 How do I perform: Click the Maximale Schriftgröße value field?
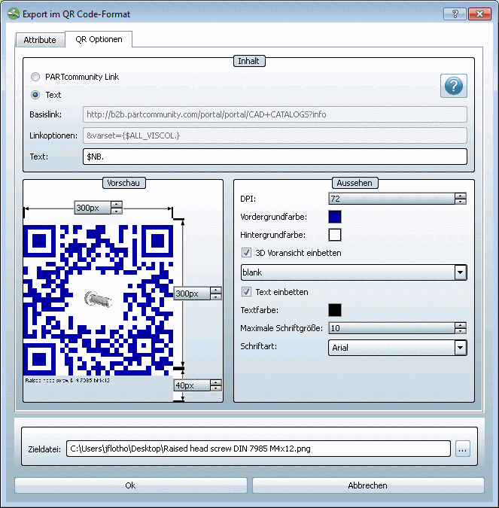(x=391, y=328)
